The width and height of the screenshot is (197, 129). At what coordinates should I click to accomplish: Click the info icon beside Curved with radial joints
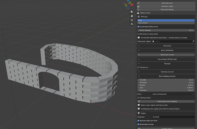[x=138, y=38]
